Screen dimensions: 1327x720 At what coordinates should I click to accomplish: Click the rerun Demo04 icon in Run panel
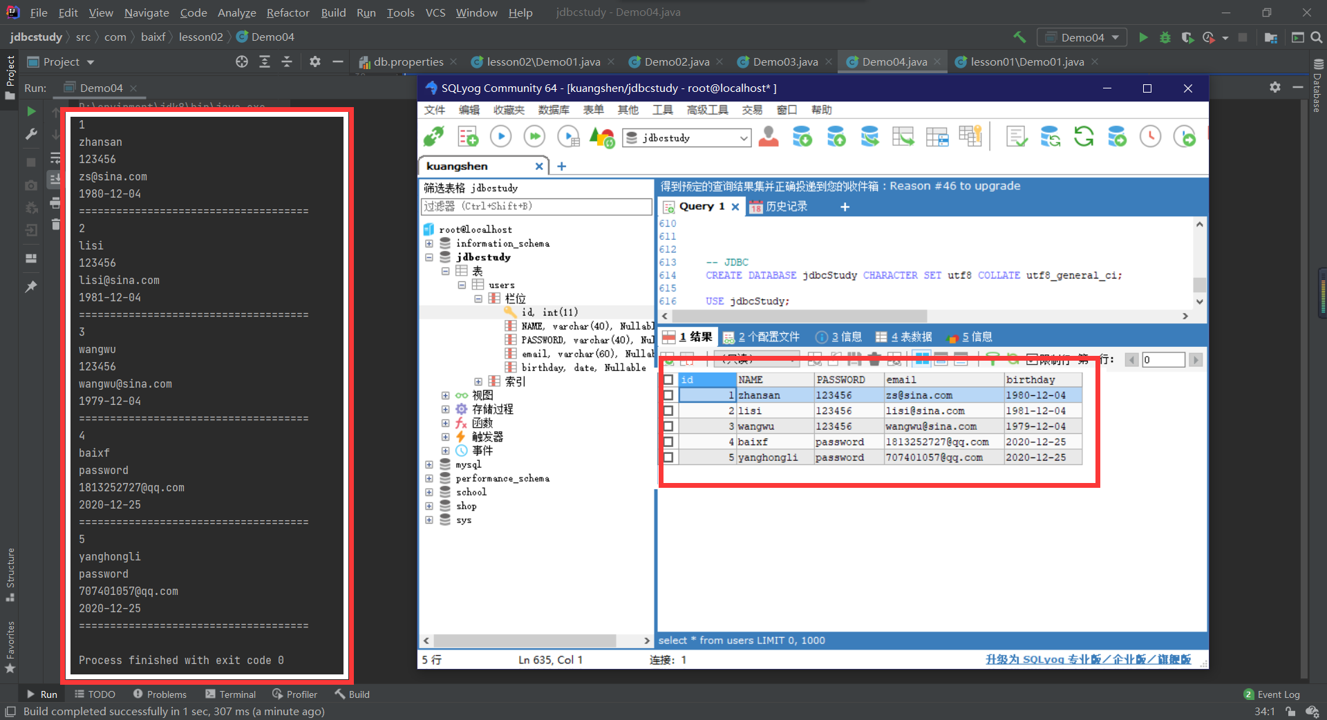click(x=31, y=111)
